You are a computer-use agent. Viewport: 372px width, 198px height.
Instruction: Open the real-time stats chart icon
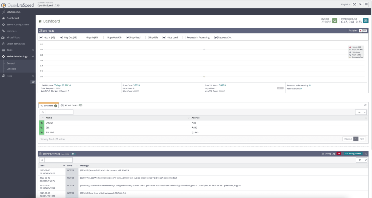(x=365, y=21)
